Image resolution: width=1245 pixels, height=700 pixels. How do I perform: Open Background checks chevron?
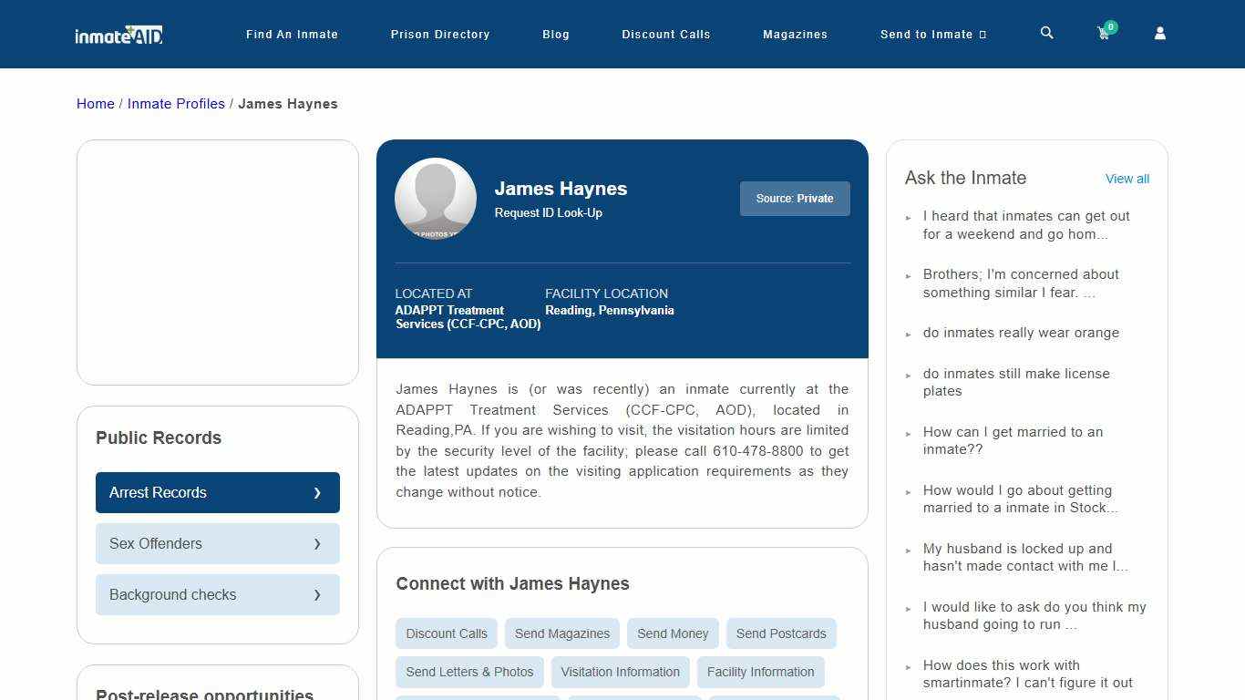pyautogui.click(x=317, y=594)
